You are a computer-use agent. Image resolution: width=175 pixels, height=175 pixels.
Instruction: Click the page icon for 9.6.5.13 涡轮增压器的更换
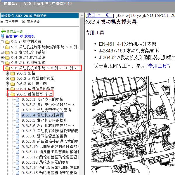click(18, 162)
